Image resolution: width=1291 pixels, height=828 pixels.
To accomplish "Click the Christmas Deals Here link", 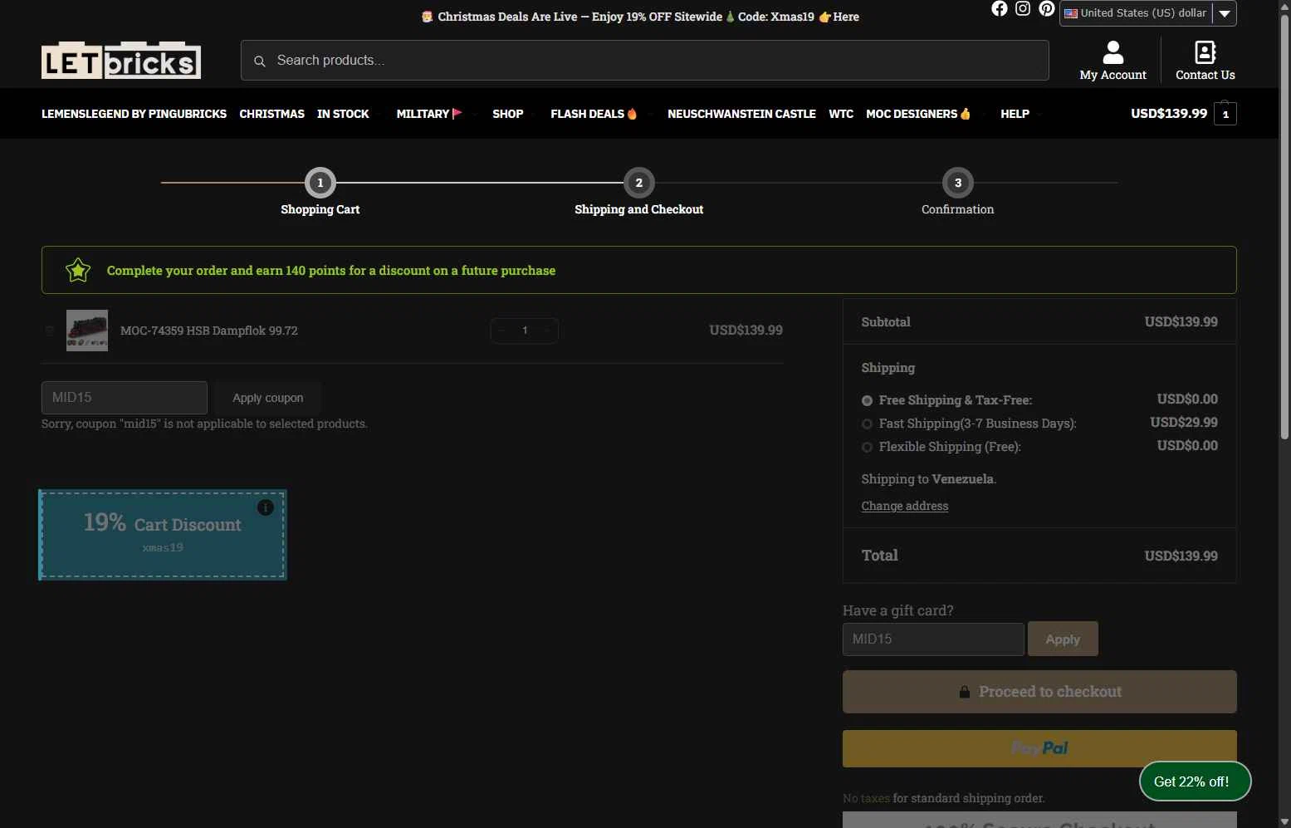I will pyautogui.click(x=846, y=17).
